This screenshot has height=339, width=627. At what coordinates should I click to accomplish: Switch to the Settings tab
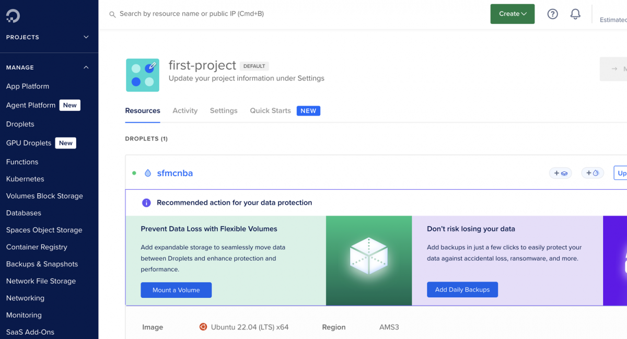224,111
